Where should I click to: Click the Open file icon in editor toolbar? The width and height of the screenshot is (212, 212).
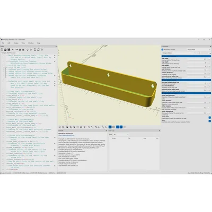pos(5,50)
